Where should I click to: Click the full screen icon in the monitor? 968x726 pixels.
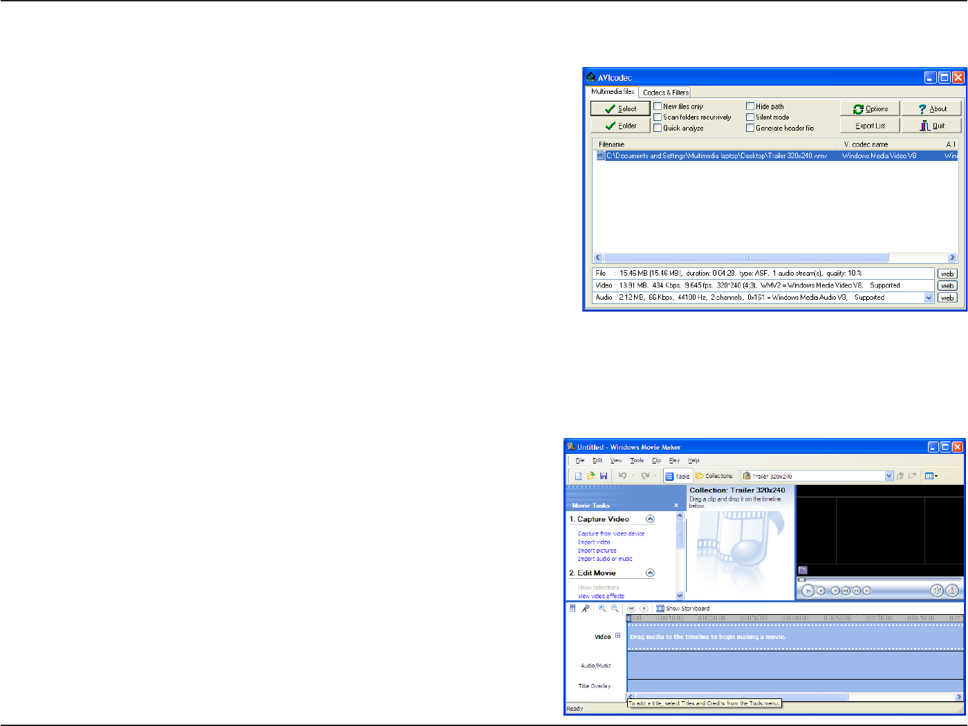tap(803, 570)
